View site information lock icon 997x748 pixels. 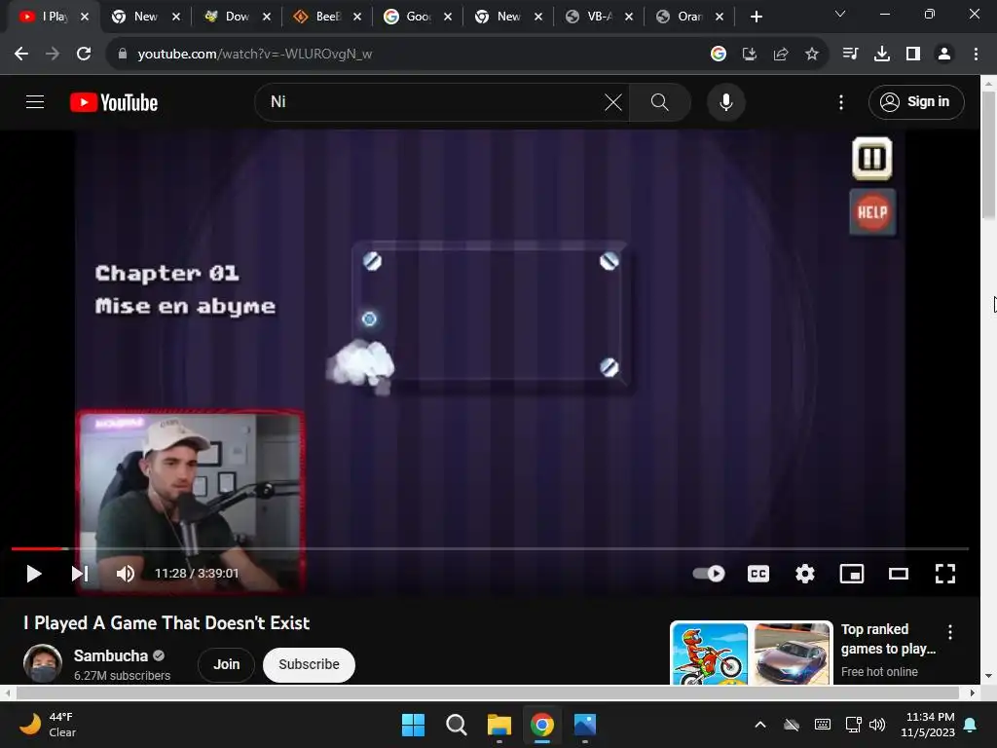click(123, 55)
